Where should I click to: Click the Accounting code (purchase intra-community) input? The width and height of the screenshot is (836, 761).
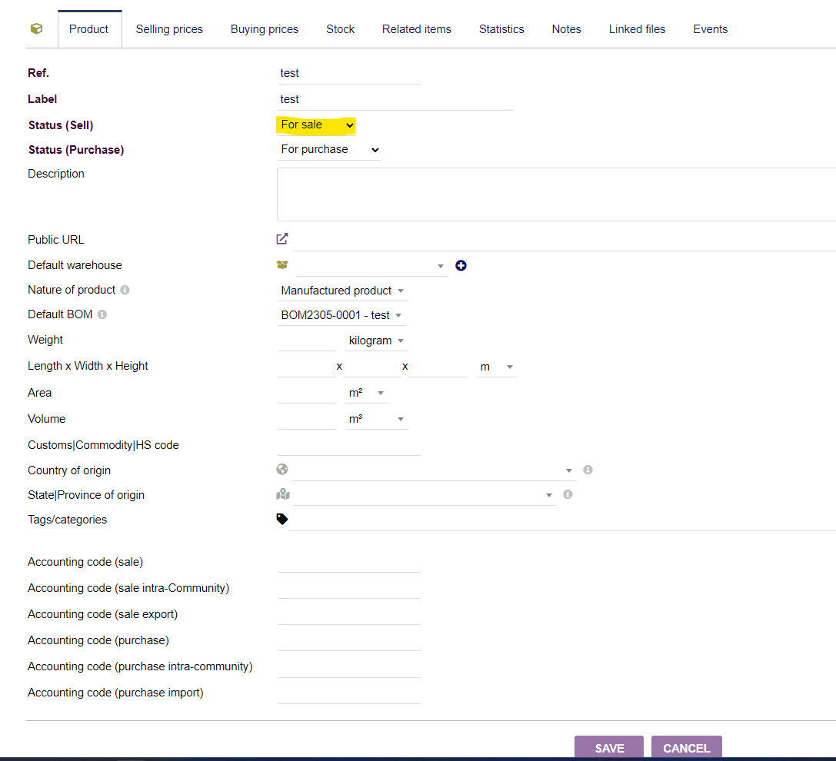(349, 666)
